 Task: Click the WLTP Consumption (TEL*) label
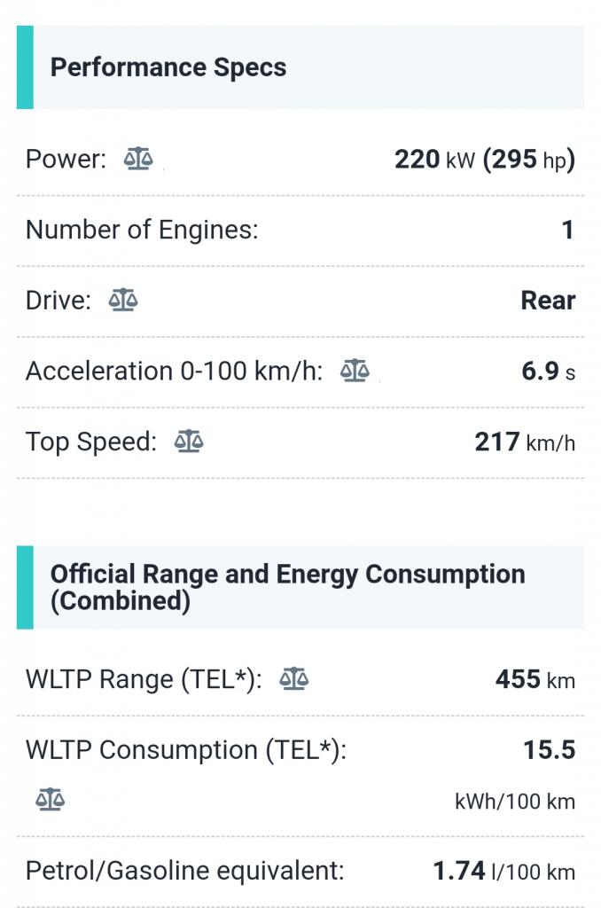click(x=185, y=750)
